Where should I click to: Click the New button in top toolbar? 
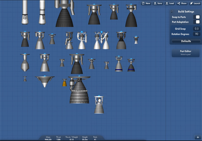pyautogui.click(x=146, y=3)
